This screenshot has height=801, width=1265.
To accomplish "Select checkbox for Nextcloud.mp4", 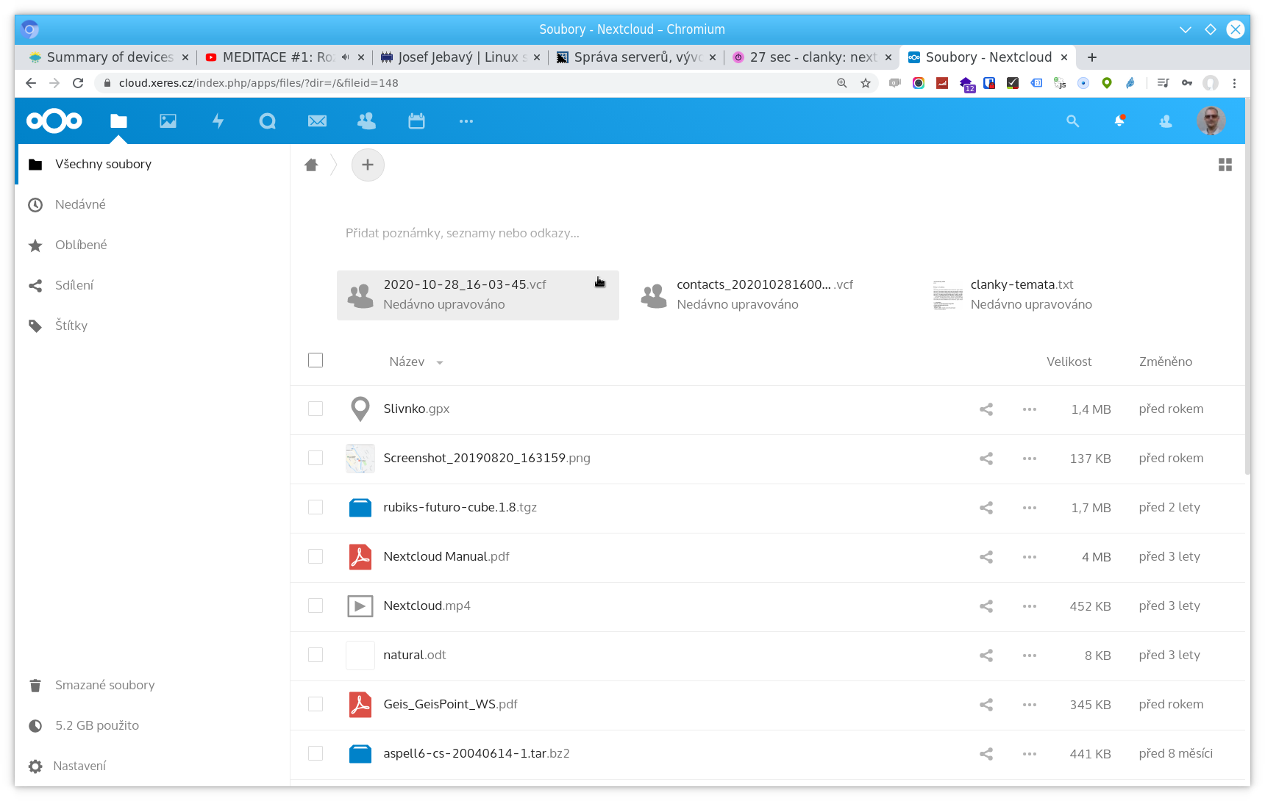I will (316, 606).
